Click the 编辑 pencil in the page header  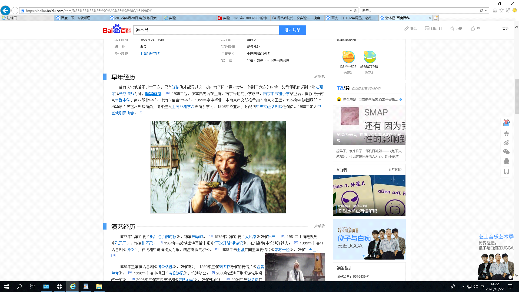coord(407,29)
